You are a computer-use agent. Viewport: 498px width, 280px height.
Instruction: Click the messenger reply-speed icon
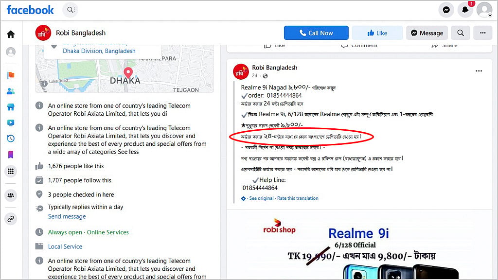point(39,208)
